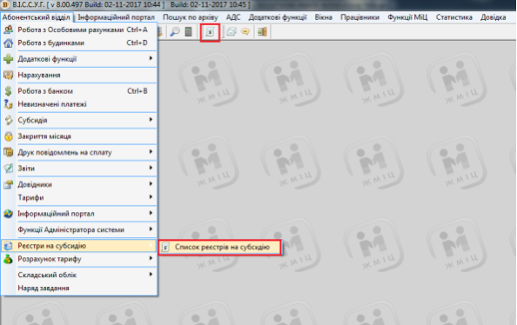
Task: Click the lock icon beside Закриття місяця
Action: pos(8,136)
